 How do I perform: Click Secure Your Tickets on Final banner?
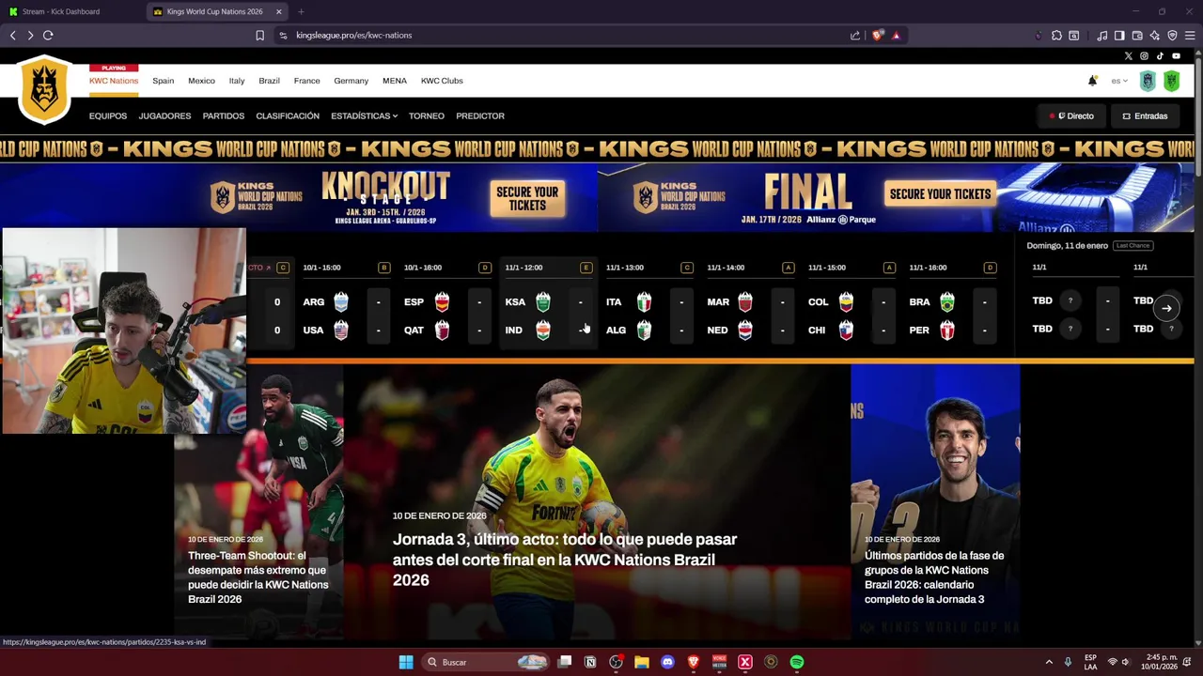[x=940, y=194]
